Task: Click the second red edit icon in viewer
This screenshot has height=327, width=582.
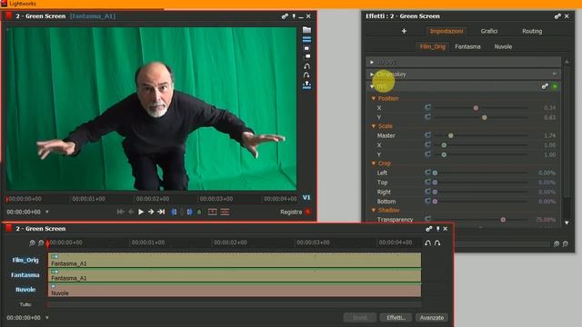Action: pos(225,212)
